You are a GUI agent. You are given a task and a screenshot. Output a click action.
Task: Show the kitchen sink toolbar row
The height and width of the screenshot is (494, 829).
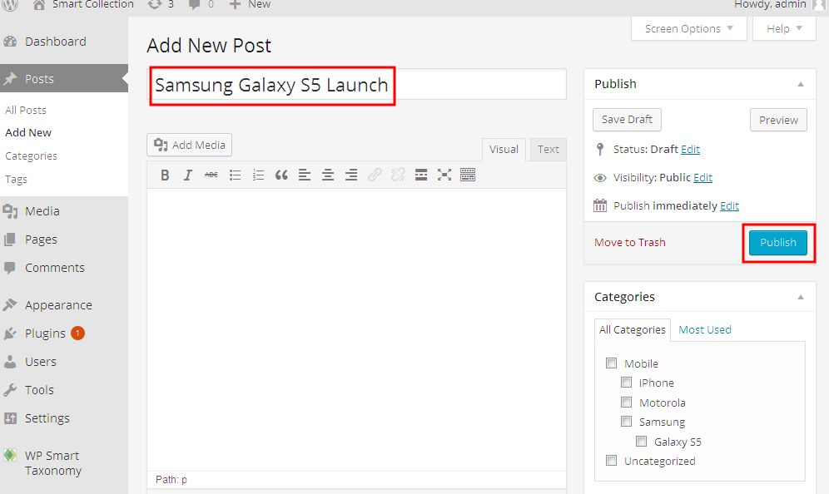(x=468, y=175)
